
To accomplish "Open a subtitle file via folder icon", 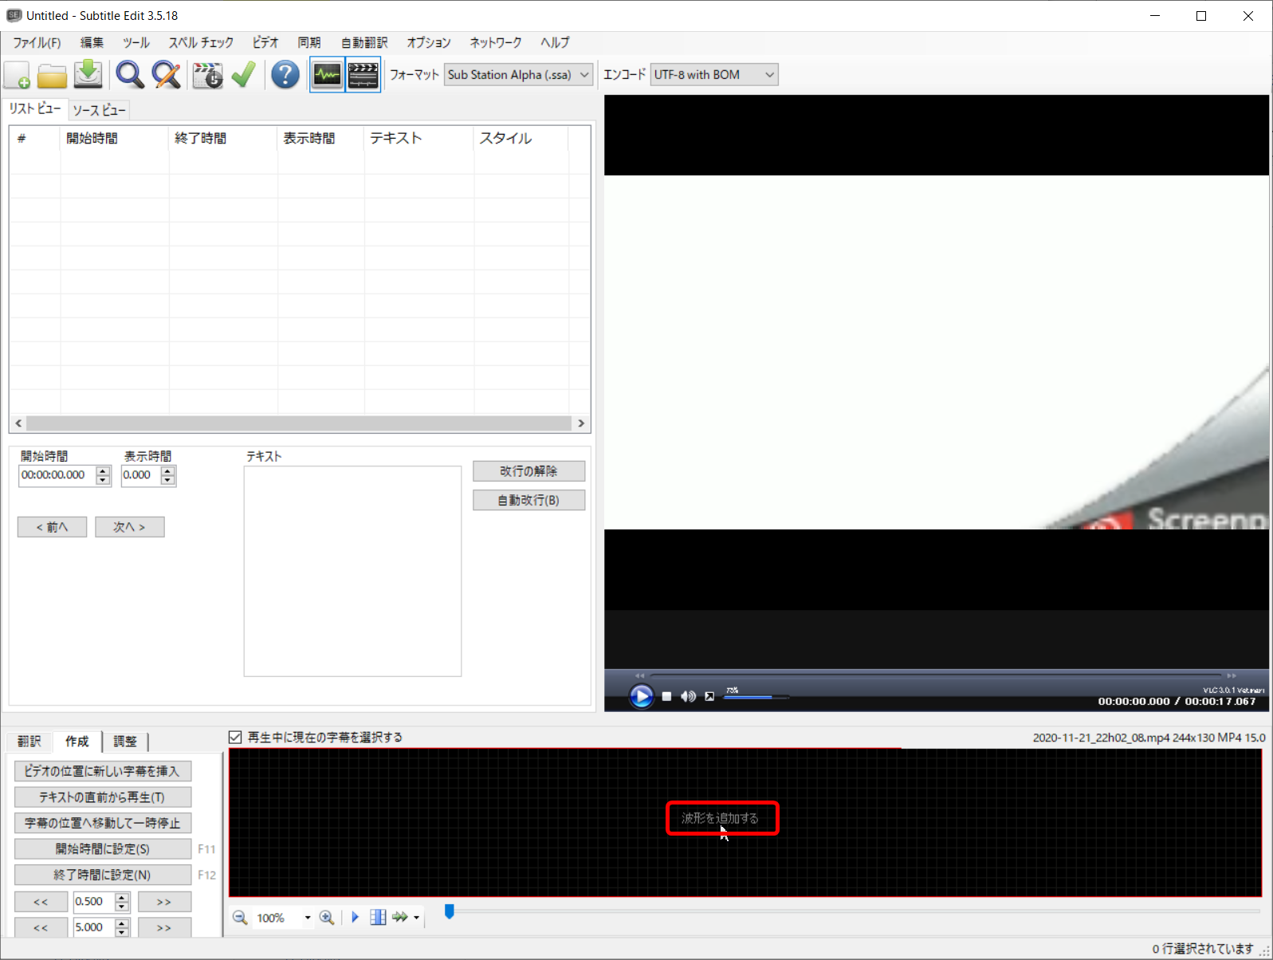I will click(x=53, y=75).
